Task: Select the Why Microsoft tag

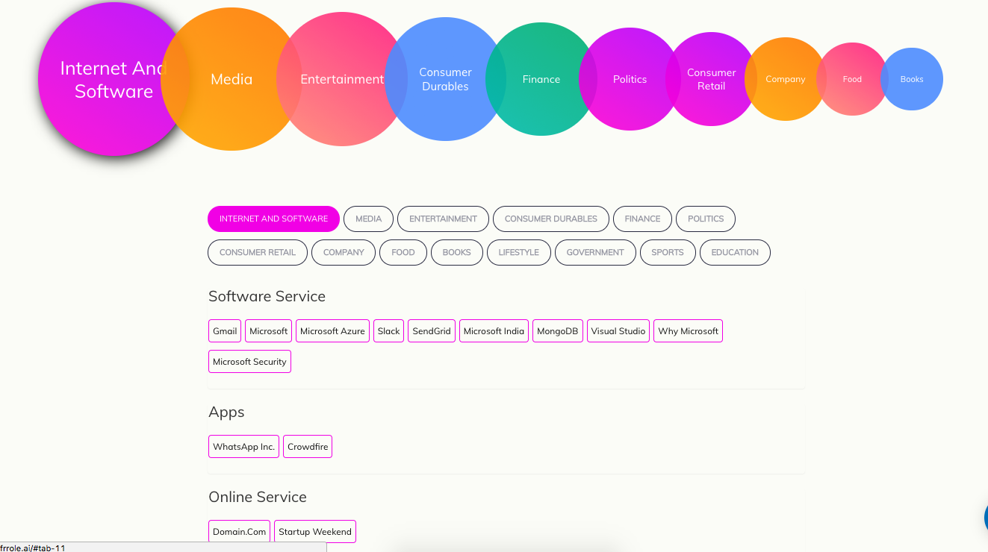Action: pos(688,331)
